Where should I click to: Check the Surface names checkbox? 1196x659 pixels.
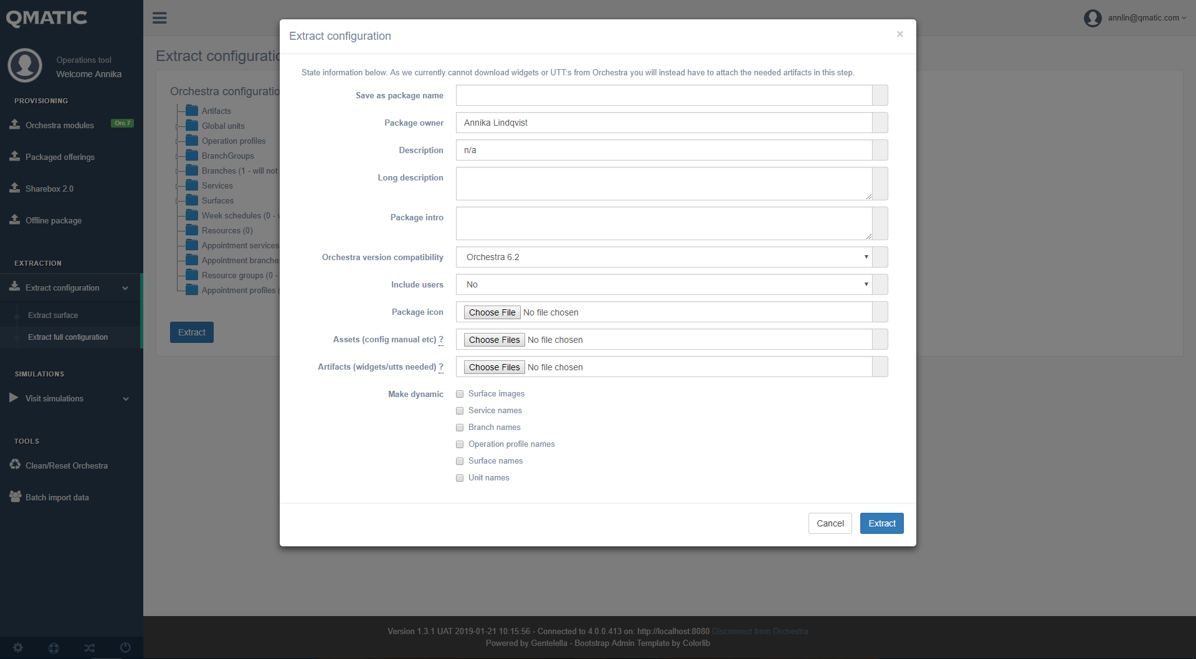pos(460,461)
